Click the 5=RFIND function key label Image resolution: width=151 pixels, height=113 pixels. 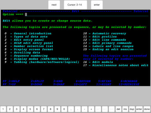[105, 81]
